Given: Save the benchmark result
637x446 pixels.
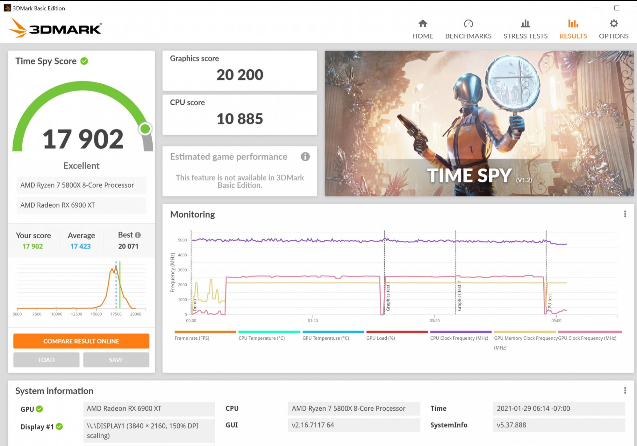Looking at the screenshot, I should pyautogui.click(x=116, y=359).
